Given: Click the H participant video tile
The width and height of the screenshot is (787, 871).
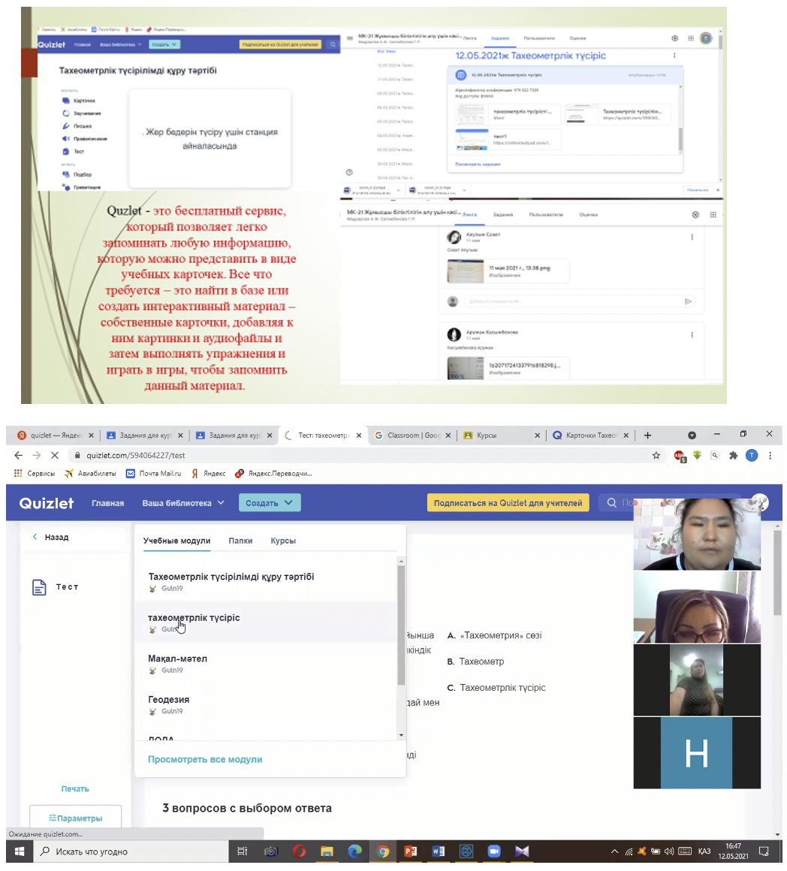Looking at the screenshot, I should click(696, 752).
